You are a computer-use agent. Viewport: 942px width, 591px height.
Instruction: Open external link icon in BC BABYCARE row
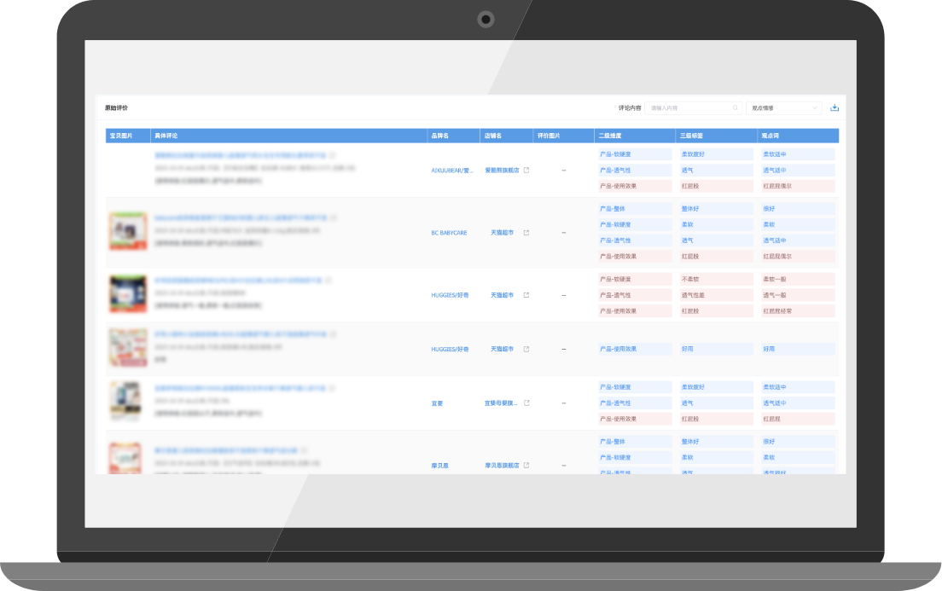526,233
